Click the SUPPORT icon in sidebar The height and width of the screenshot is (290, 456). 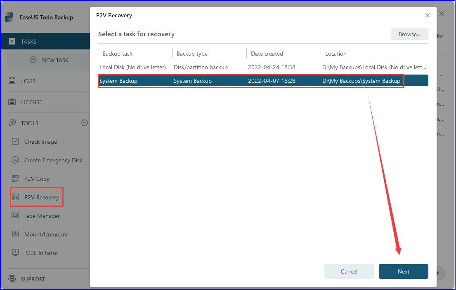coord(12,279)
